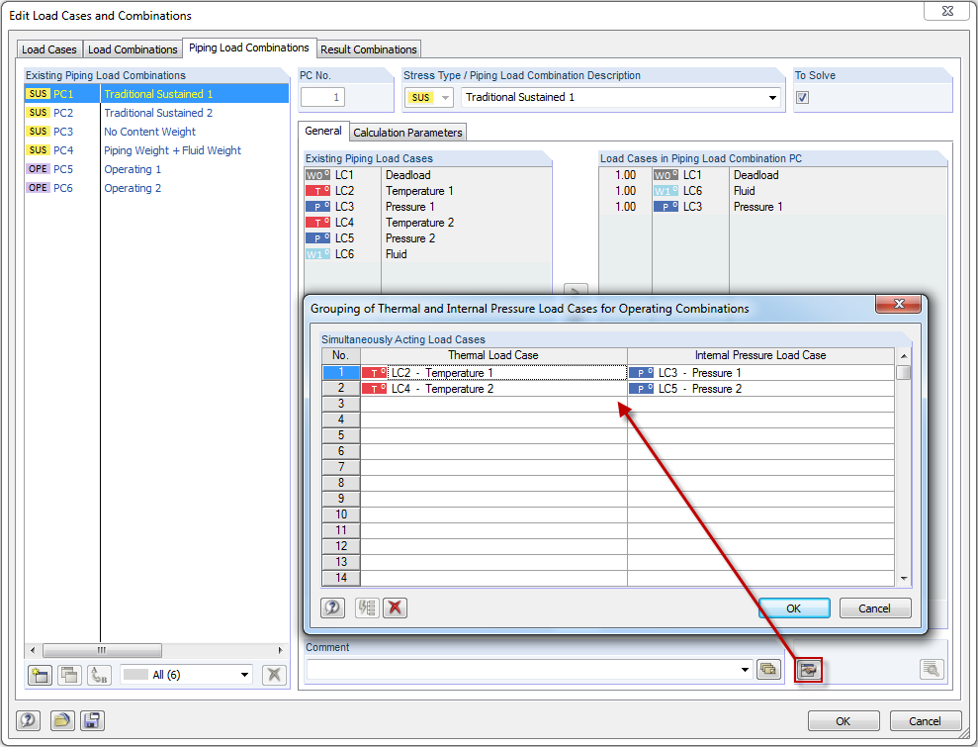Viewport: 978px width, 747px height.
Task: Open help in the Grouping dialog
Action: tap(332, 607)
